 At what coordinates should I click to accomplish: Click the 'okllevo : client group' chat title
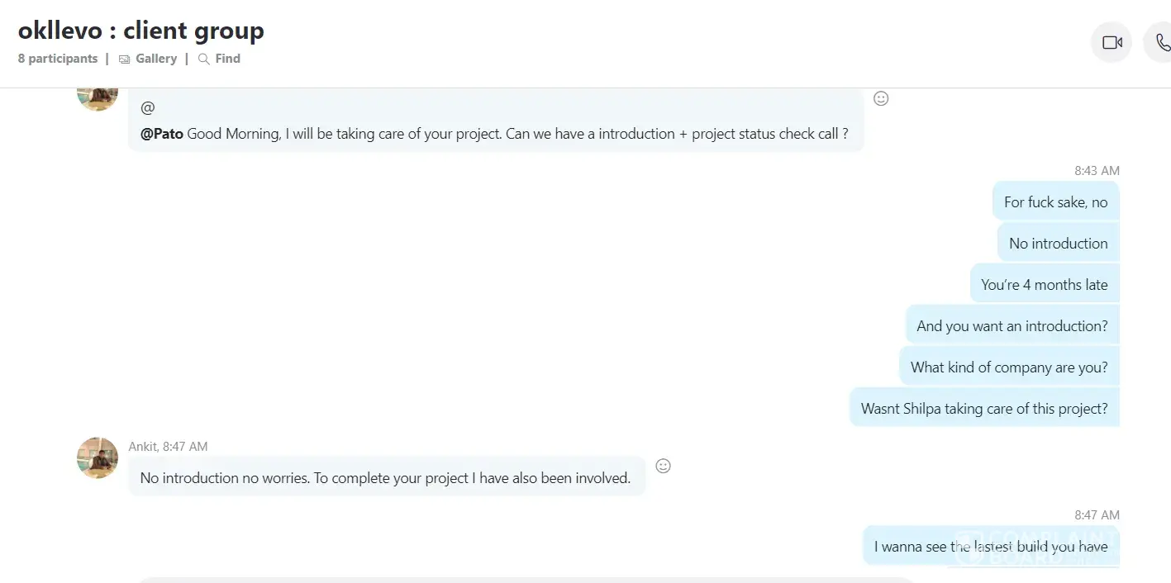141,31
